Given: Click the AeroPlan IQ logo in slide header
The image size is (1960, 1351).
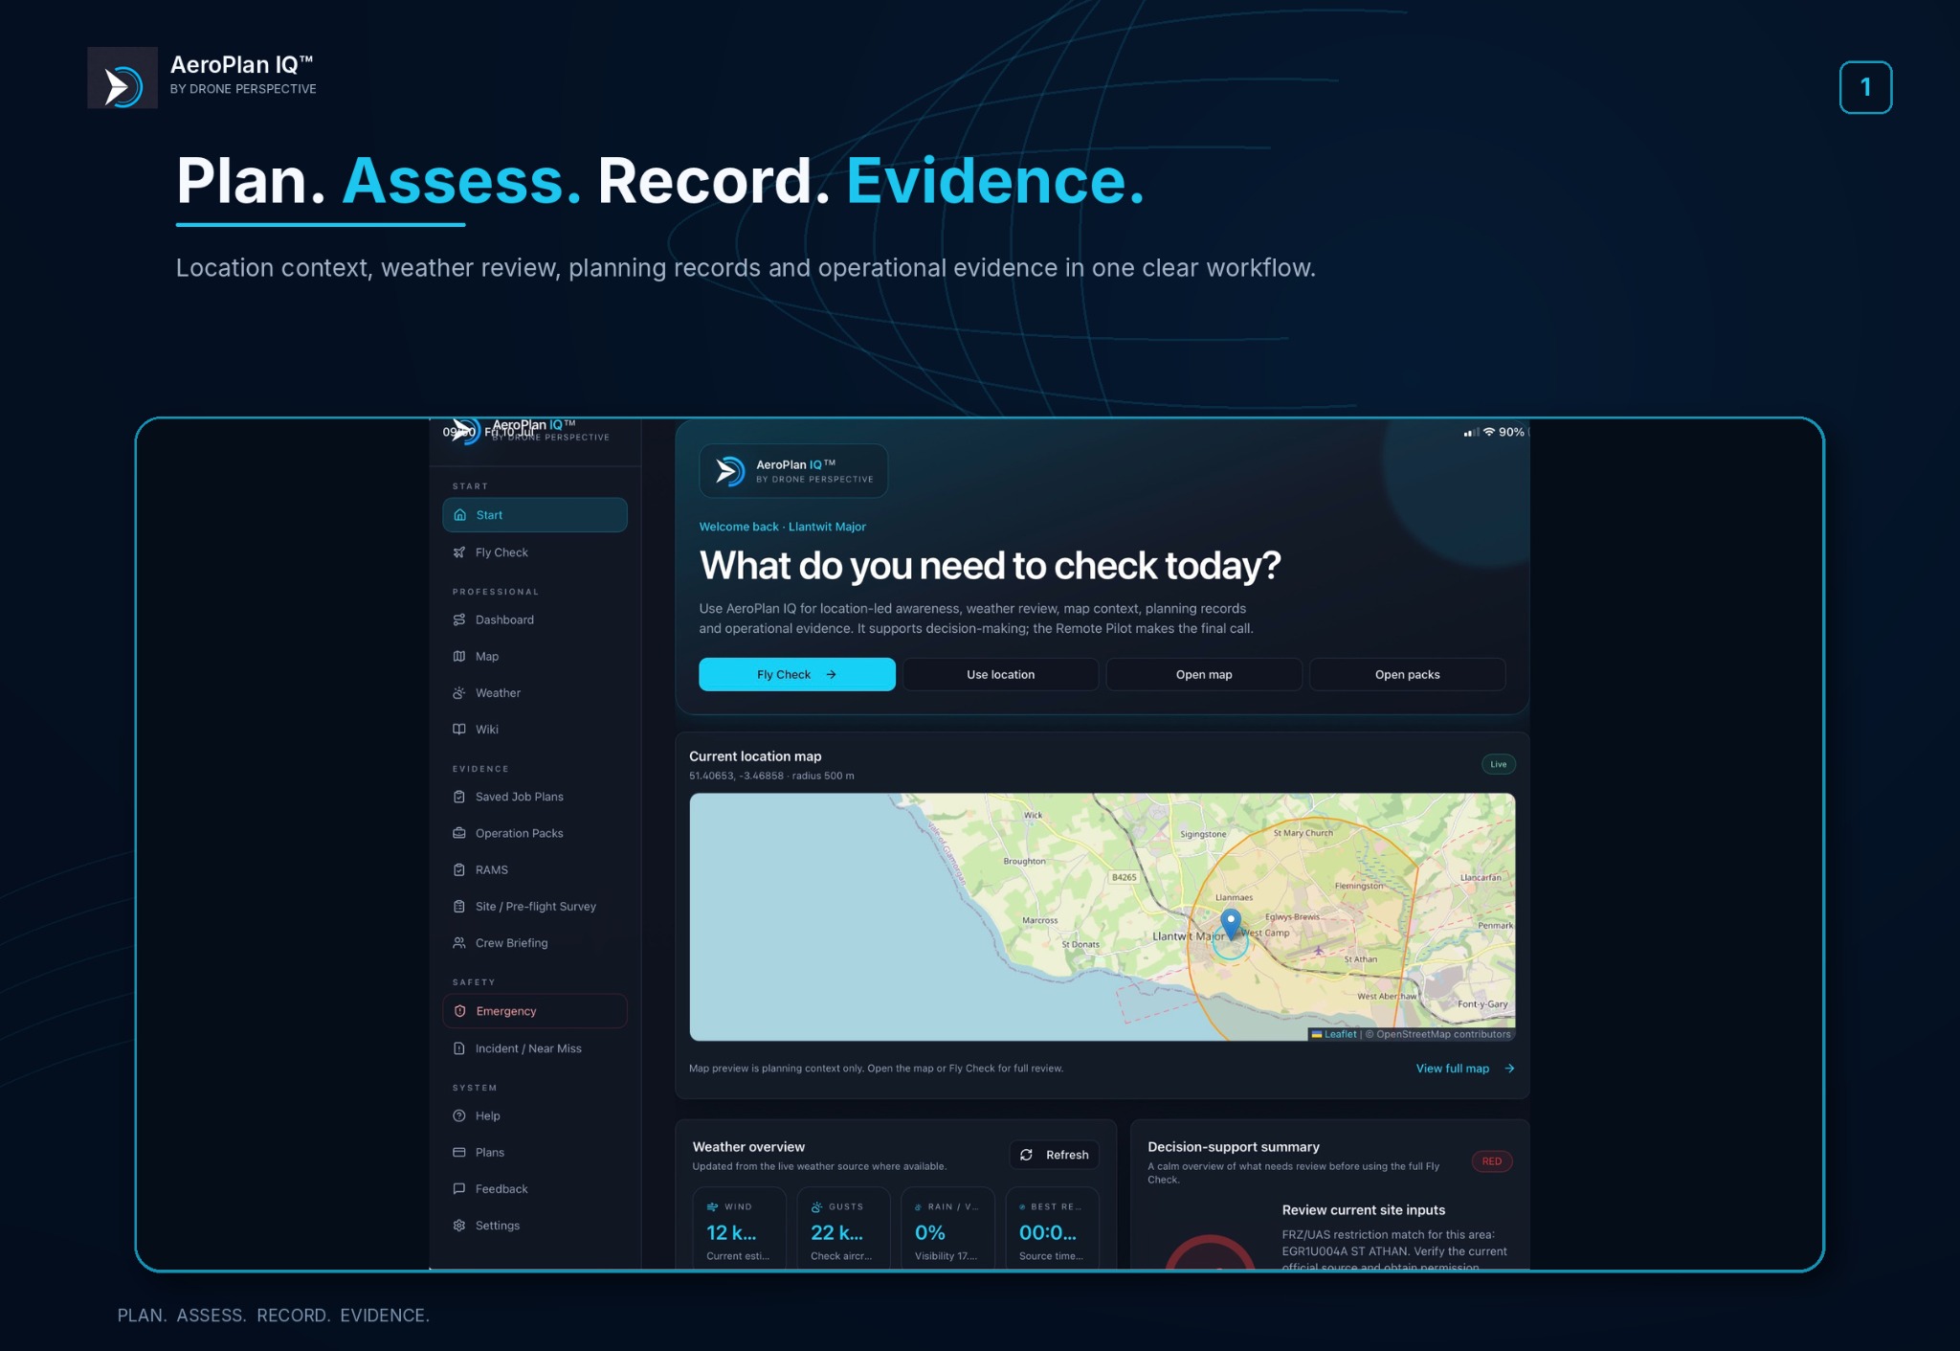Looking at the screenshot, I should click(x=122, y=78).
